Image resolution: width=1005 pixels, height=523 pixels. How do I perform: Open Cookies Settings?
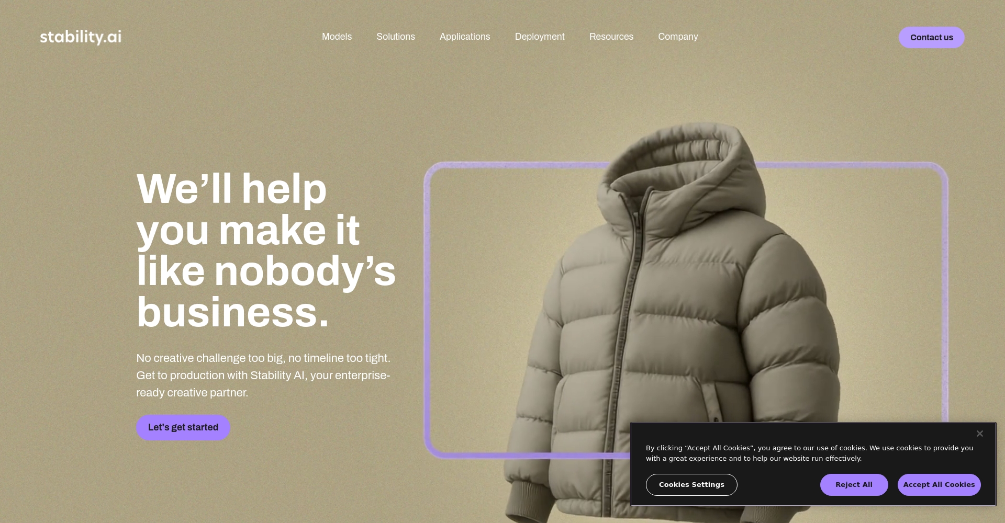pyautogui.click(x=691, y=484)
